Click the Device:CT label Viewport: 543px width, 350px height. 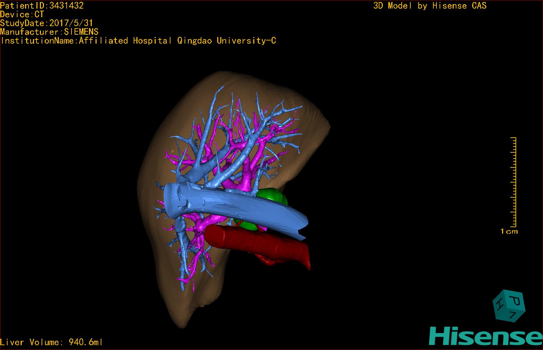tap(22, 14)
